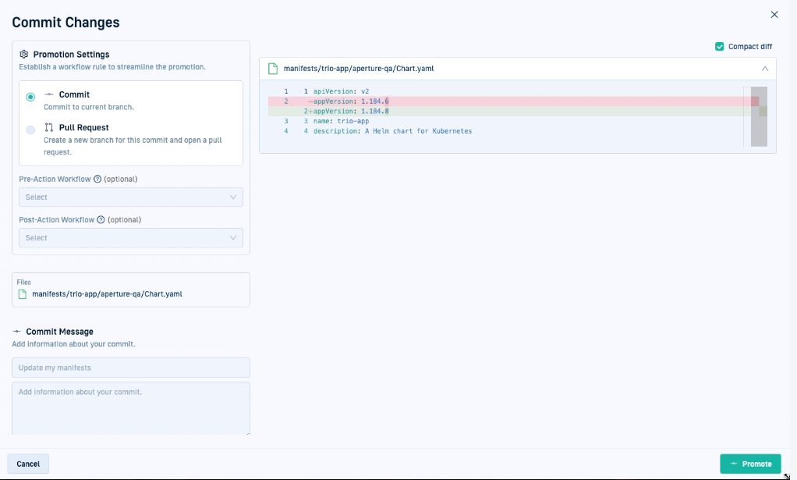Open the Pre-Action Workflow dropdown
This screenshot has width=797, height=480.
coord(130,197)
